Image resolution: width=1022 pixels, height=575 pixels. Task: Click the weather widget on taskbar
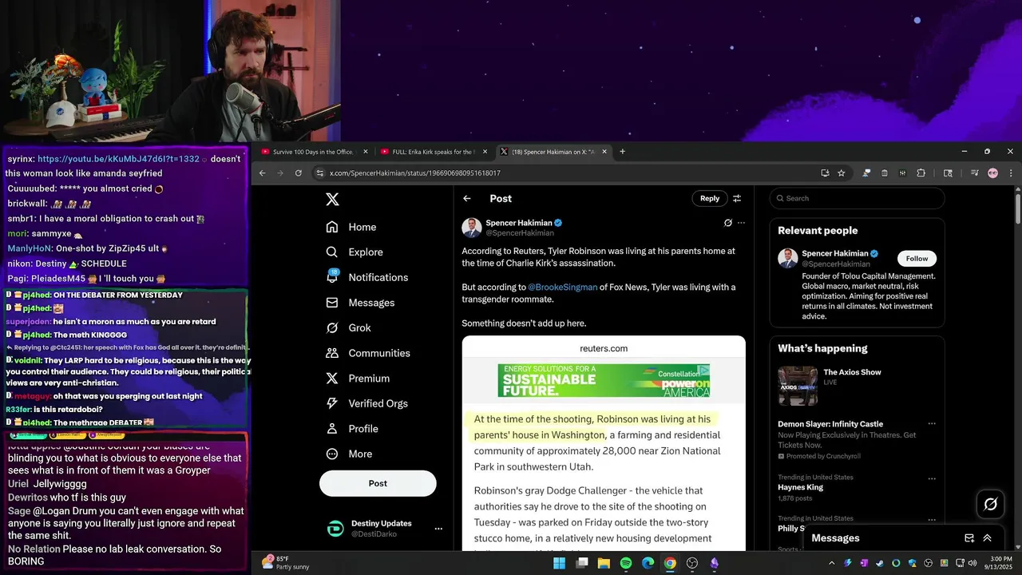[286, 563]
